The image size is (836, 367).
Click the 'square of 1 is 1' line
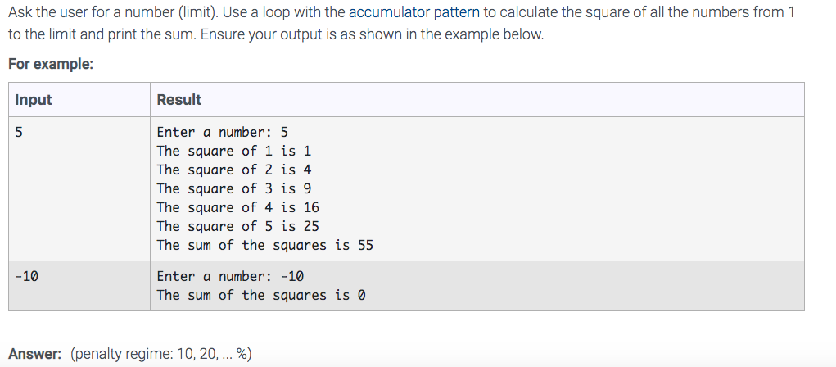pyautogui.click(x=234, y=151)
